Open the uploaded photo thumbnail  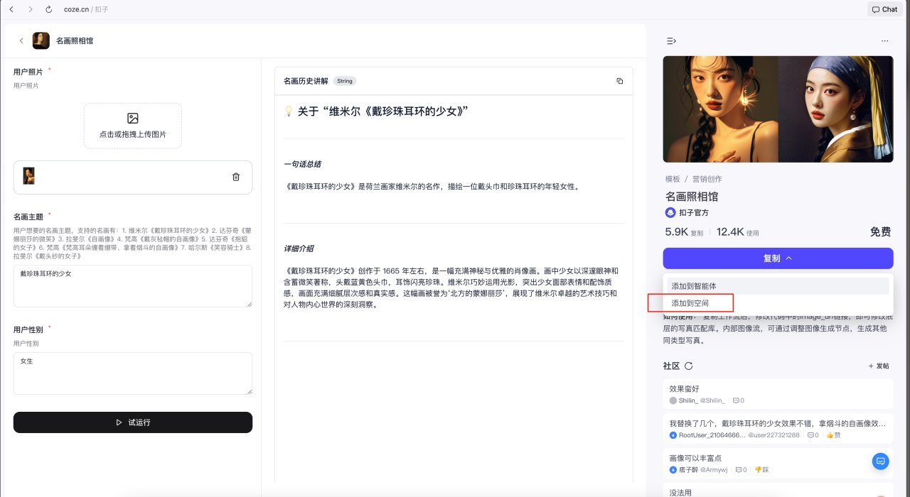coord(29,176)
